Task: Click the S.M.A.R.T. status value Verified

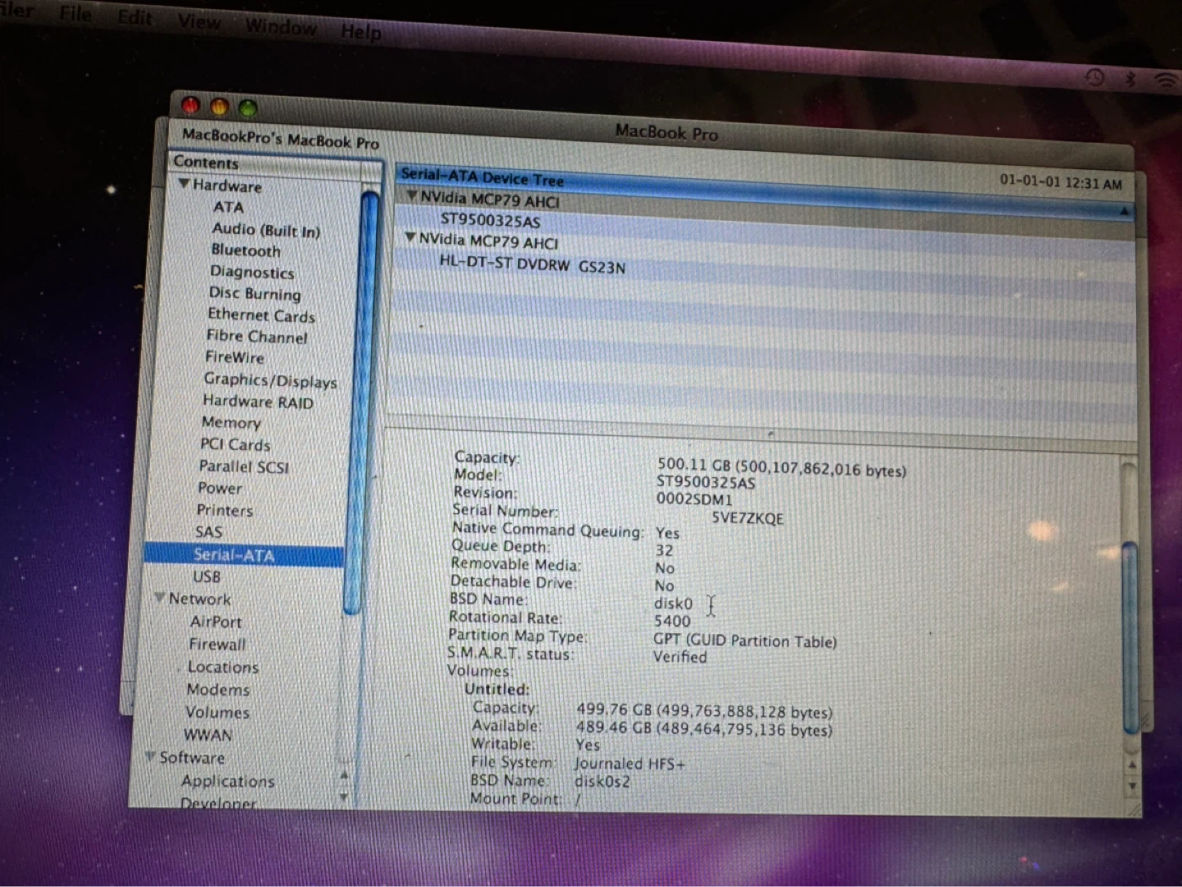Action: point(680,656)
